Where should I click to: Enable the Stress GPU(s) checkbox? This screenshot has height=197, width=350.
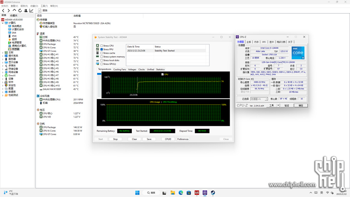tap(101, 64)
